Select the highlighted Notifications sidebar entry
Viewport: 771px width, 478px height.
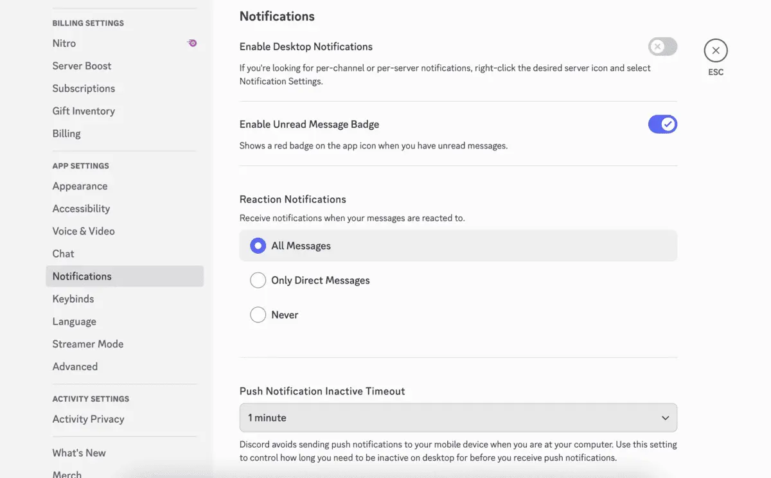click(82, 276)
